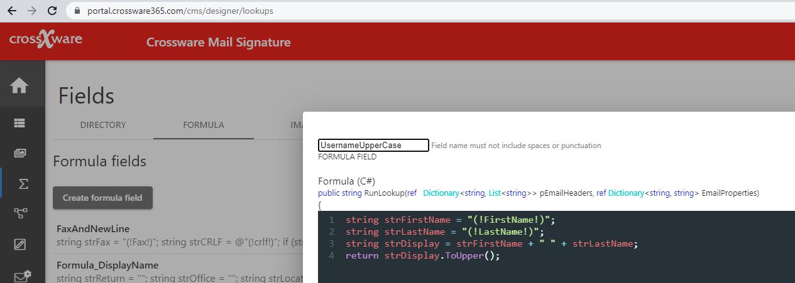Reload the page with refresh icon

click(x=53, y=11)
